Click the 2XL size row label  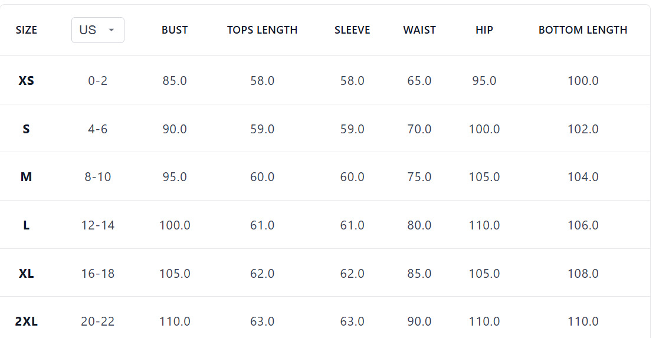[x=27, y=321]
